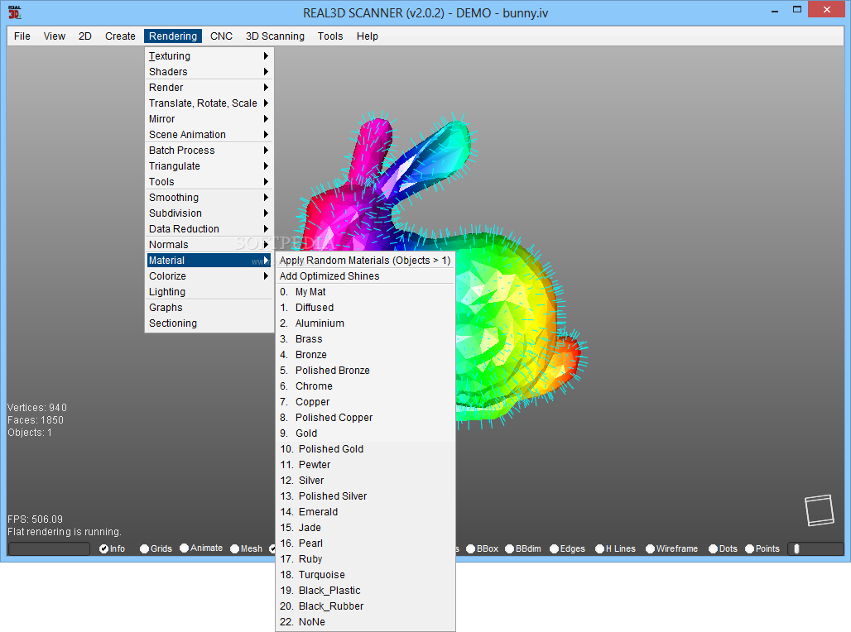Toggle the Edges display option
This screenshot has width=851, height=632.
coord(568,548)
